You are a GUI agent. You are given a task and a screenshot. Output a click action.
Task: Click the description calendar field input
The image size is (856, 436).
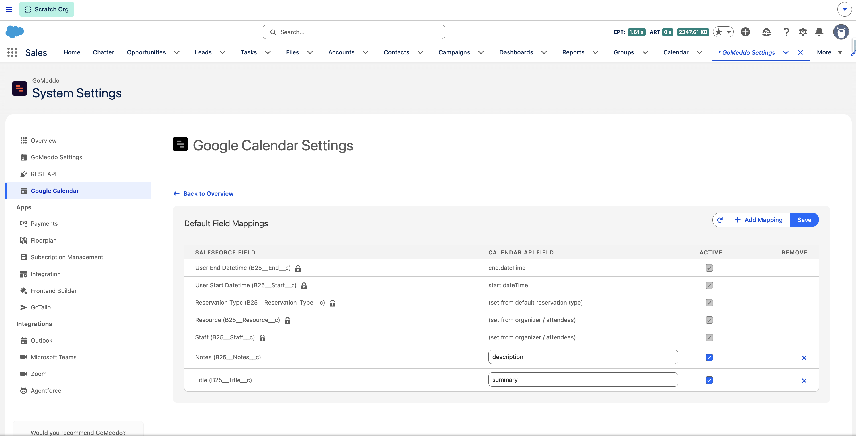pyautogui.click(x=583, y=357)
